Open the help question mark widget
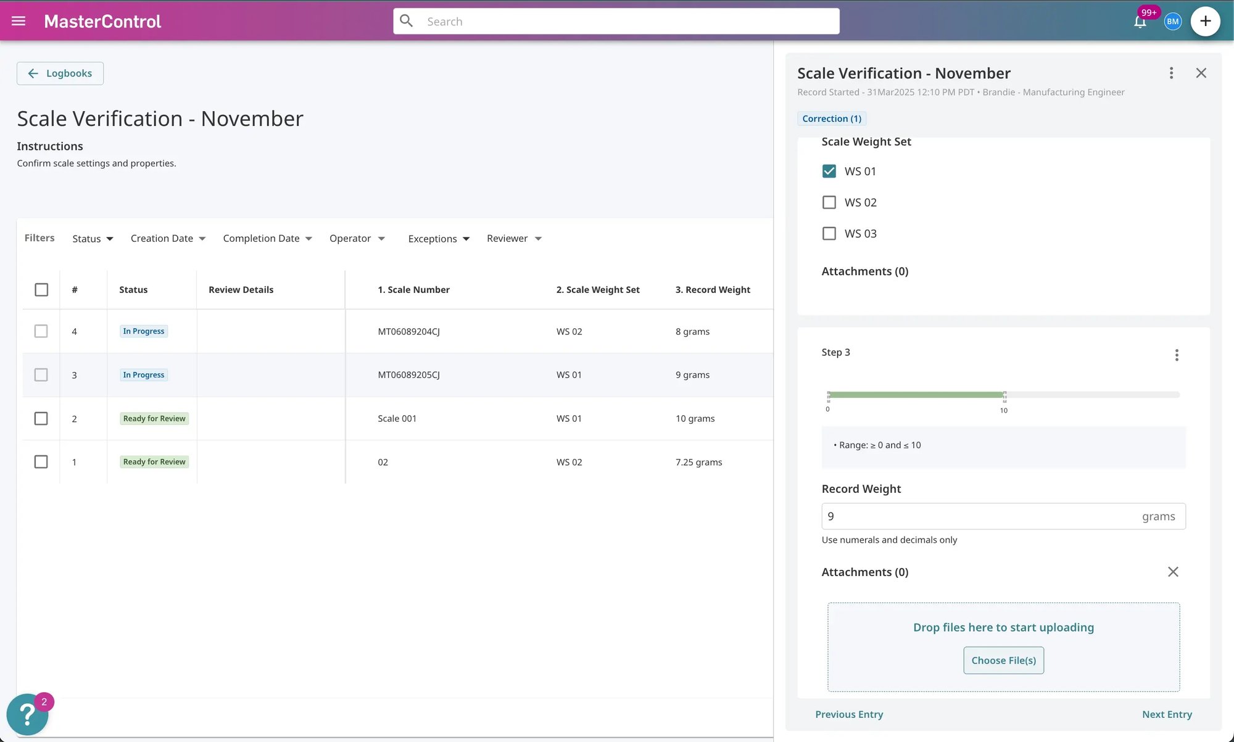This screenshot has width=1234, height=742. 27,714
